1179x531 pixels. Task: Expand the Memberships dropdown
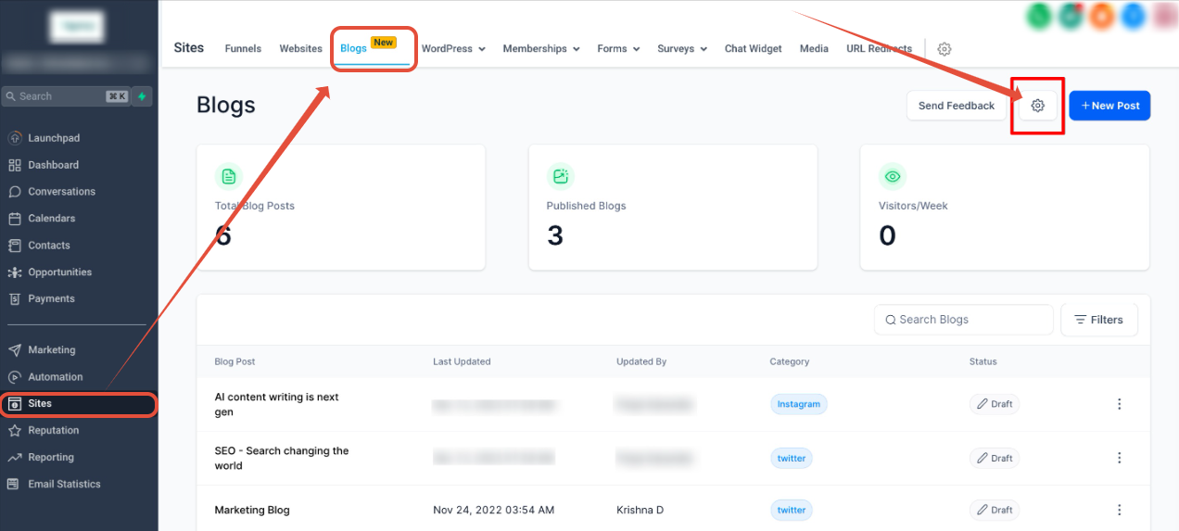pos(541,49)
